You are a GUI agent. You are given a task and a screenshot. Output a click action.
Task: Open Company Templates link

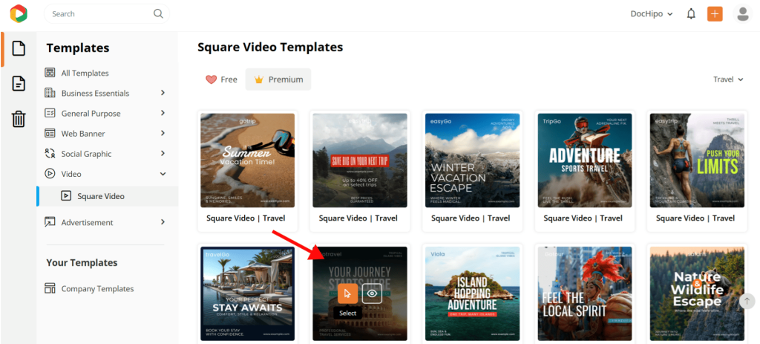97,289
